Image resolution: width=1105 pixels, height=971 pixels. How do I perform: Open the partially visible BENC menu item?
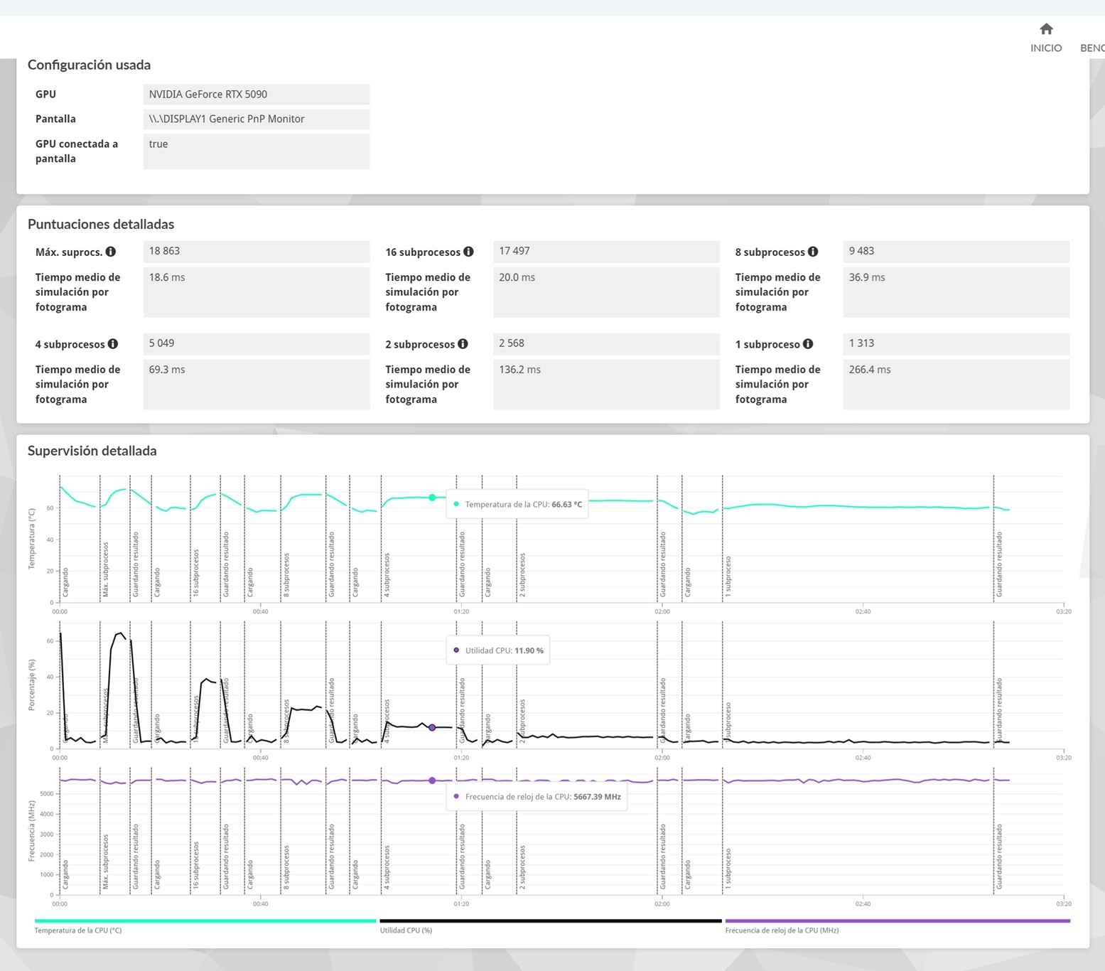click(x=1091, y=48)
